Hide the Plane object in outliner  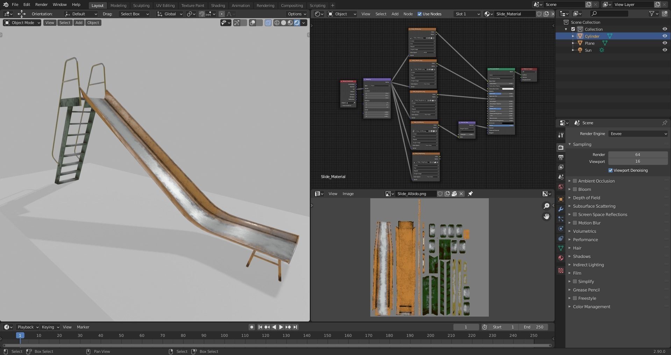pos(665,43)
